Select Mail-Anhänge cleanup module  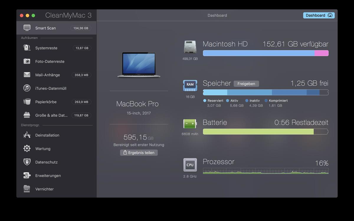click(x=56, y=75)
